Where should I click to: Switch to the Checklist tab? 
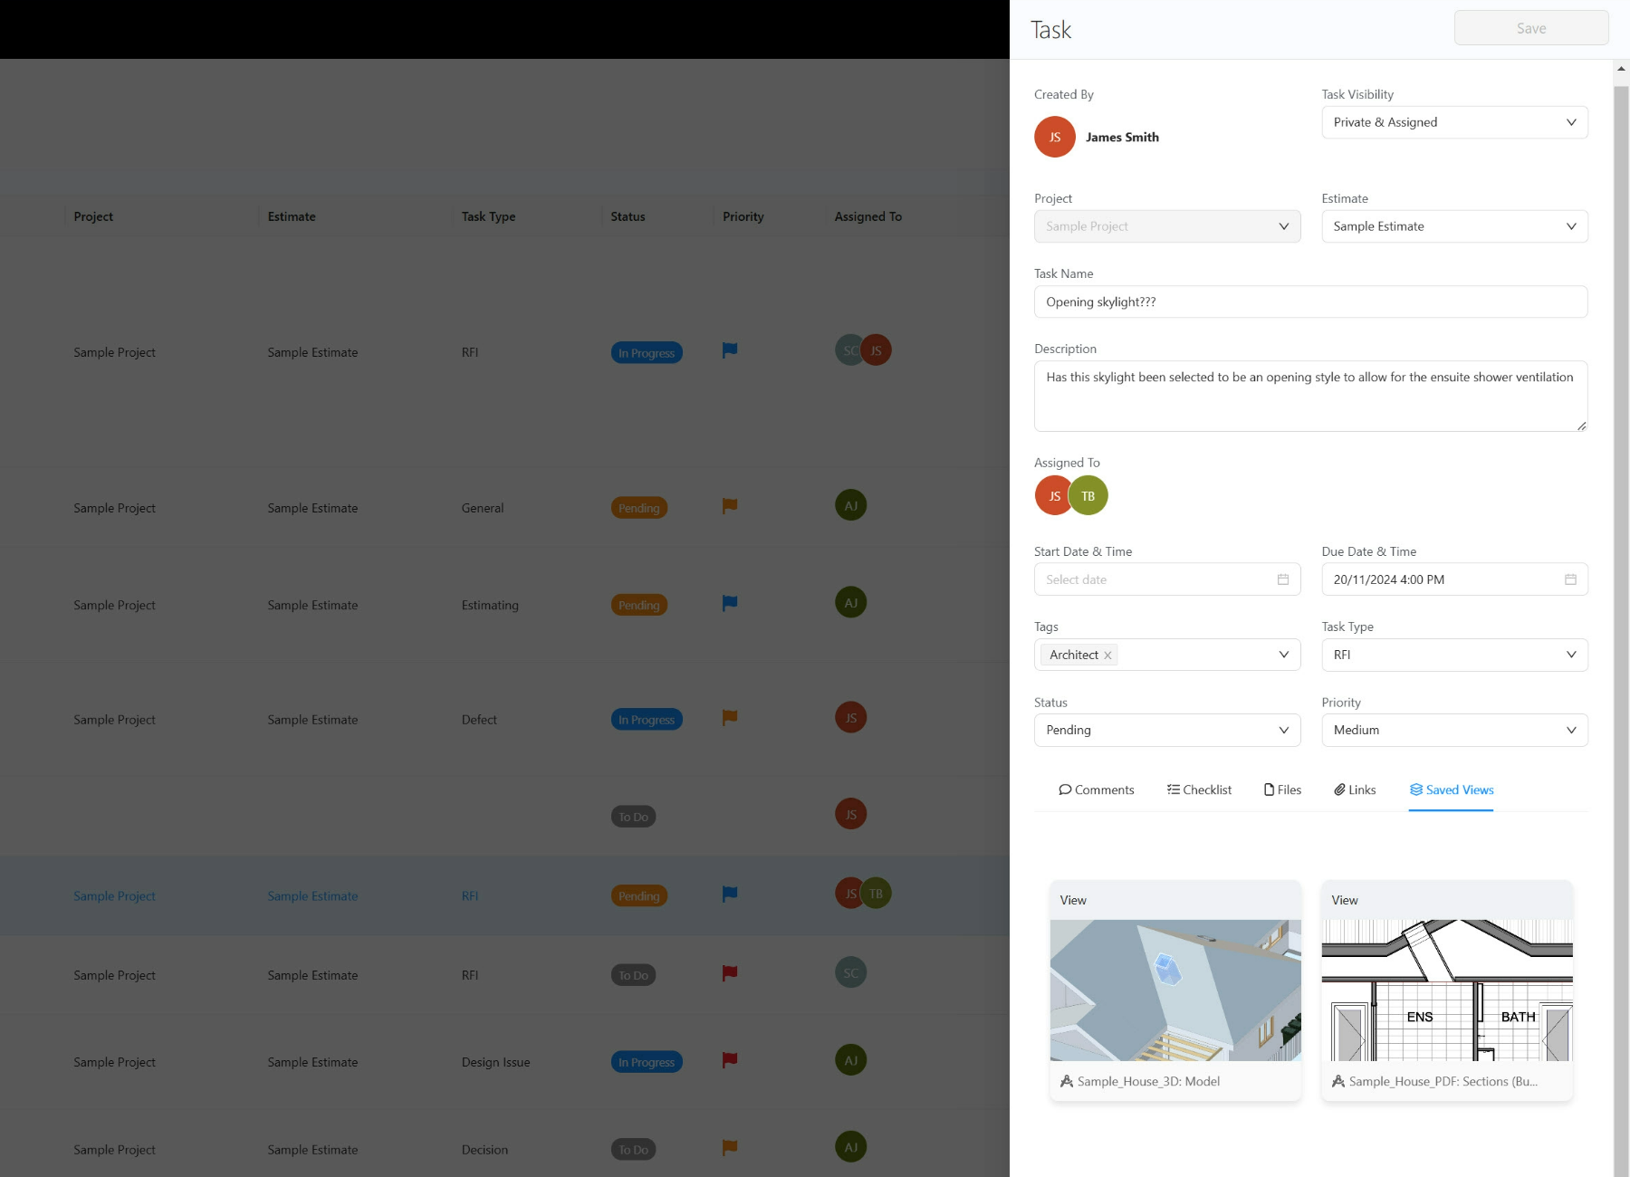pos(1199,789)
